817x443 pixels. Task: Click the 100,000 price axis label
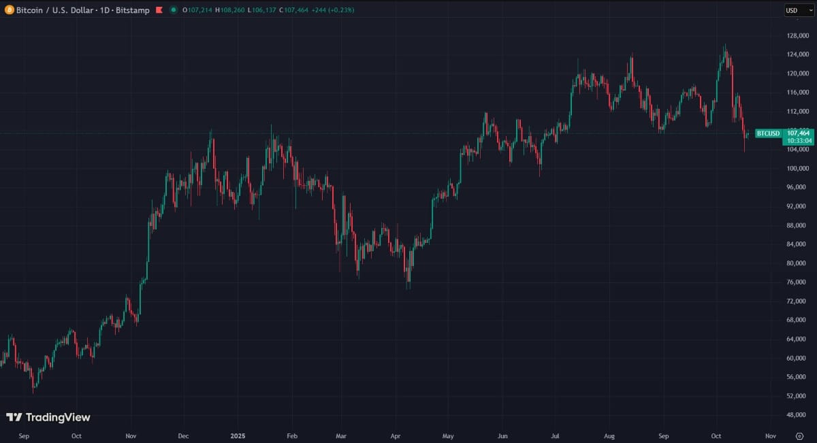click(x=797, y=168)
